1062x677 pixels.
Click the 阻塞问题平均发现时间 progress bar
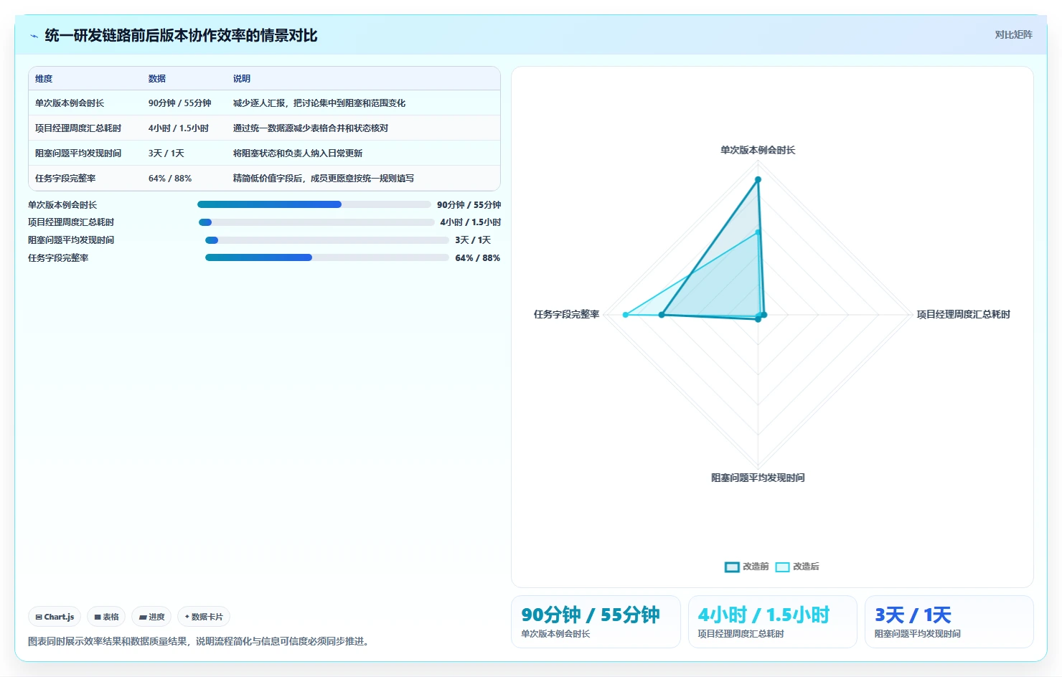(327, 240)
